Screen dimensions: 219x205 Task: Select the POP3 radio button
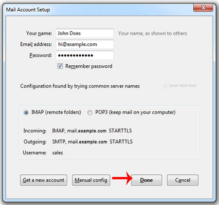tap(90, 112)
